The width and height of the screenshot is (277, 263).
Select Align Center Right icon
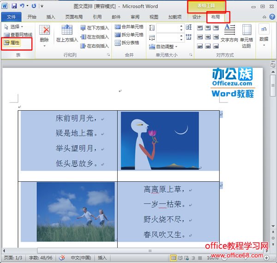coord(216,37)
